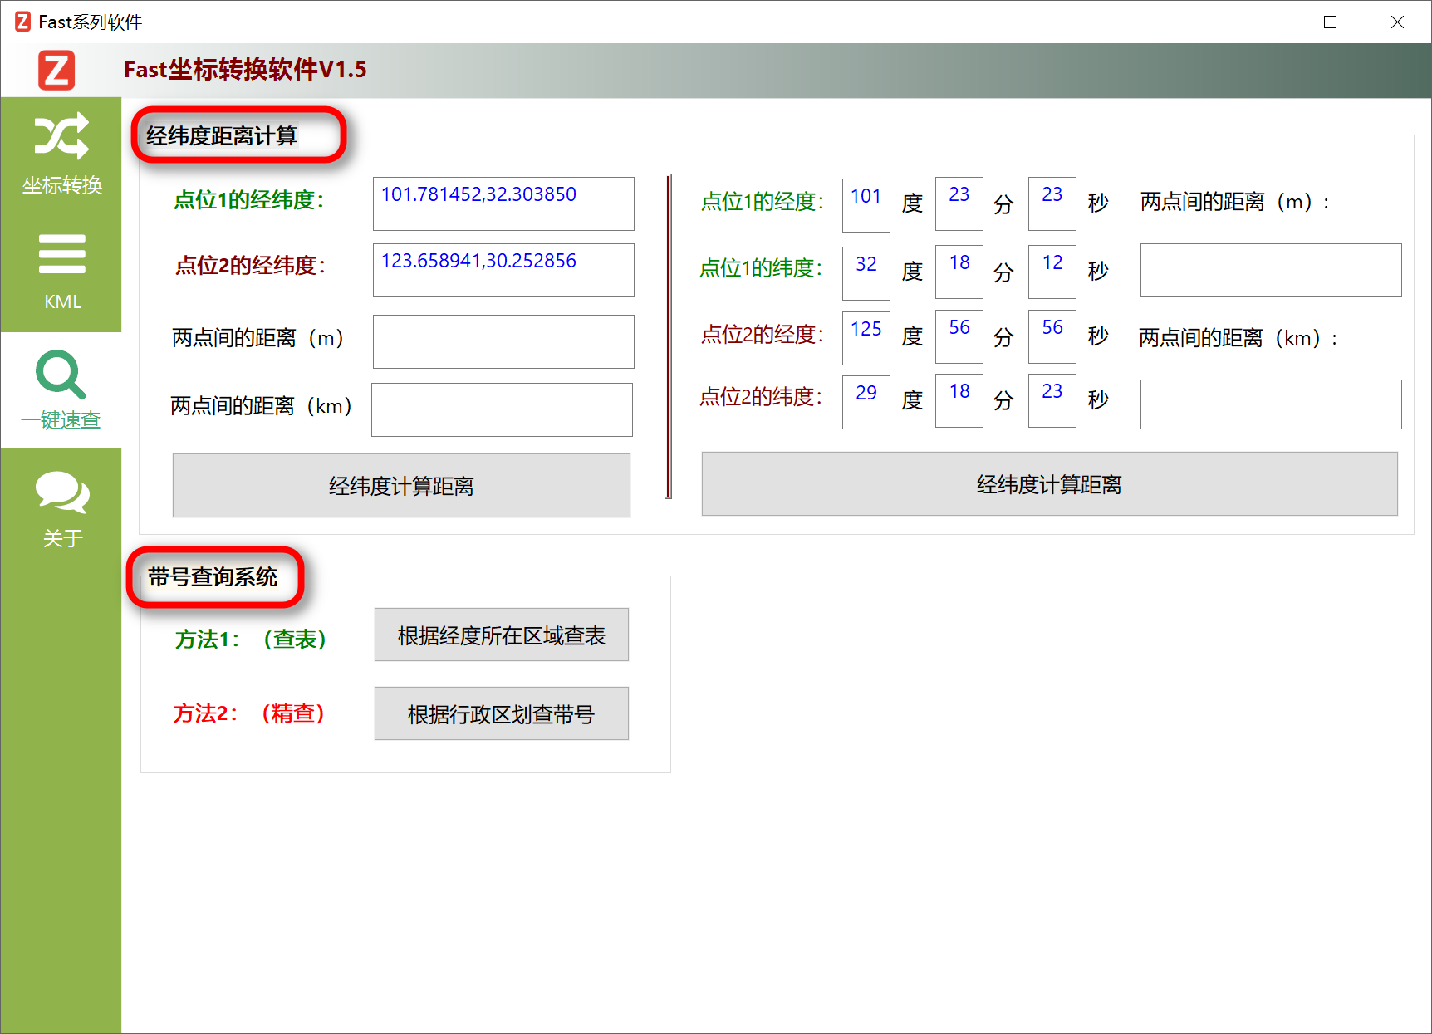The width and height of the screenshot is (1432, 1034).
Task: Focus the 点位2的经纬度 input field
Action: click(x=503, y=270)
